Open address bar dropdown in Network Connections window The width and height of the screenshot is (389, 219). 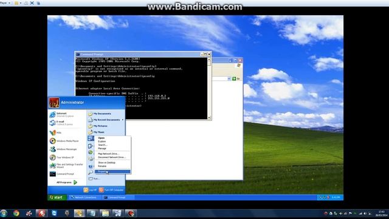[x=229, y=78]
